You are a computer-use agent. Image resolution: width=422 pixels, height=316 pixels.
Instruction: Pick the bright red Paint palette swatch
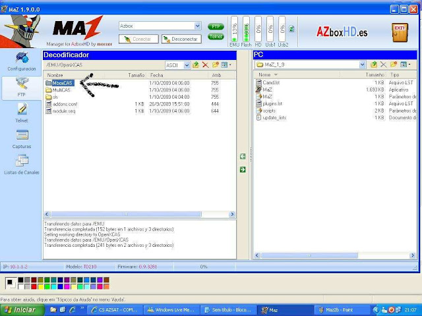point(34,287)
